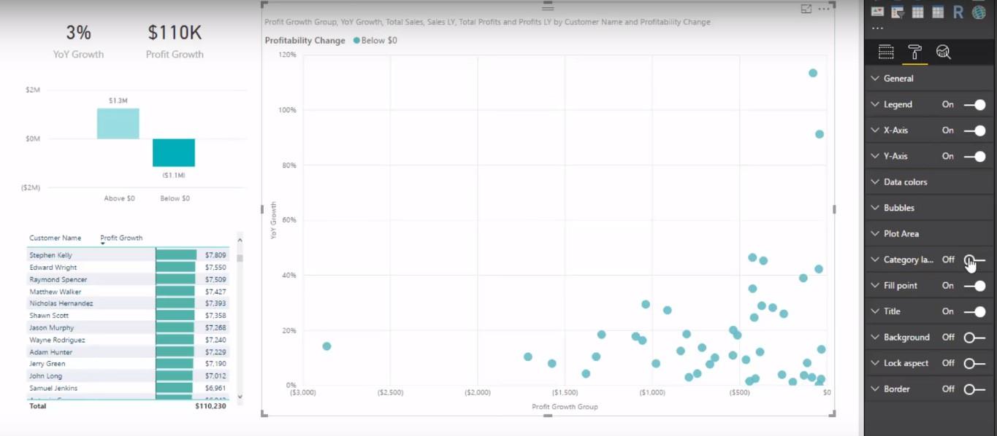Enable the Border switch
The width and height of the screenshot is (997, 436).
pos(974,389)
